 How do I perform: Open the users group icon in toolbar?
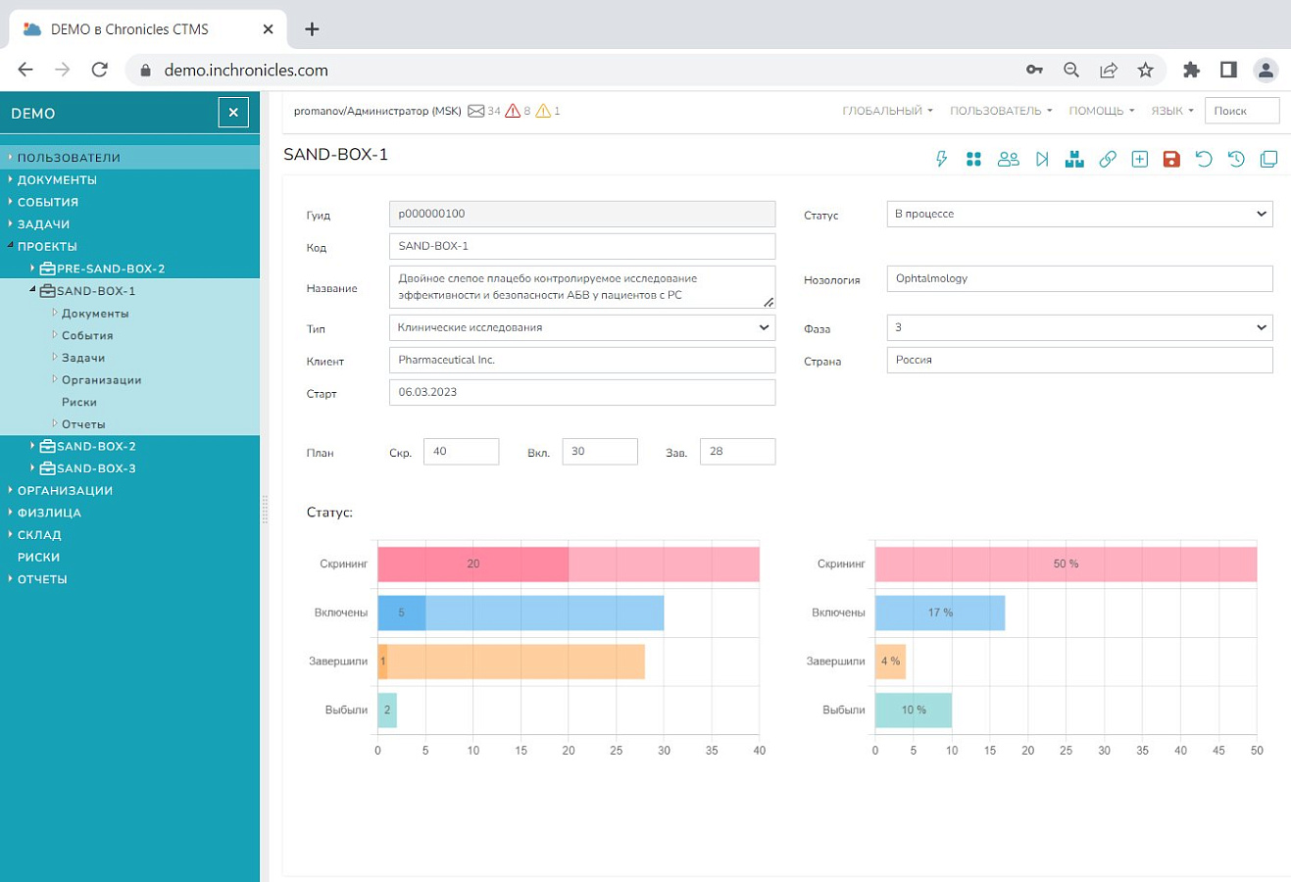click(x=1008, y=159)
